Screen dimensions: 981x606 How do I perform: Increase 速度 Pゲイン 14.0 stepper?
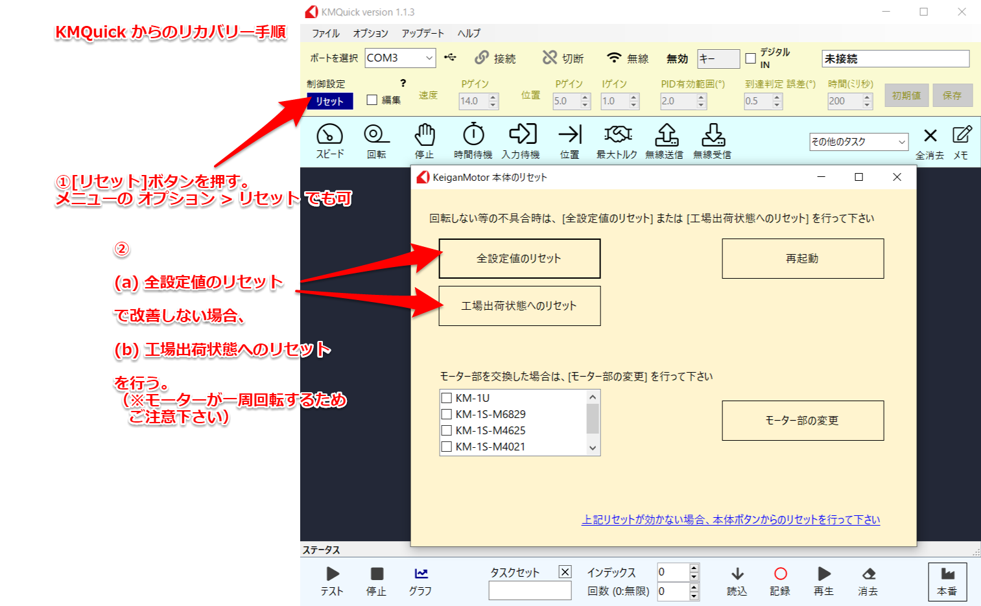tap(493, 97)
